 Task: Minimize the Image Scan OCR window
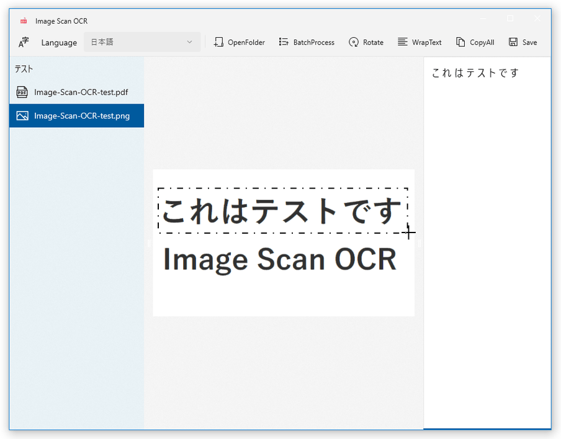tap(483, 18)
